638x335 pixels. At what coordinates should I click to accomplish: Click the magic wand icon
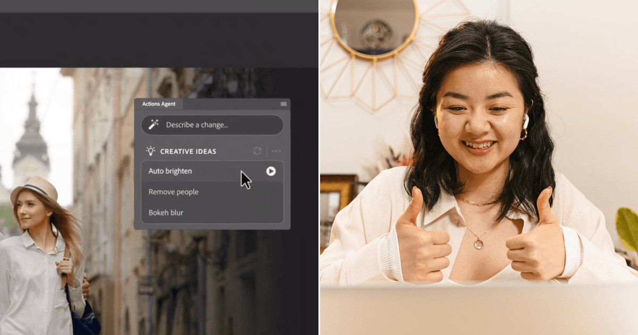154,125
